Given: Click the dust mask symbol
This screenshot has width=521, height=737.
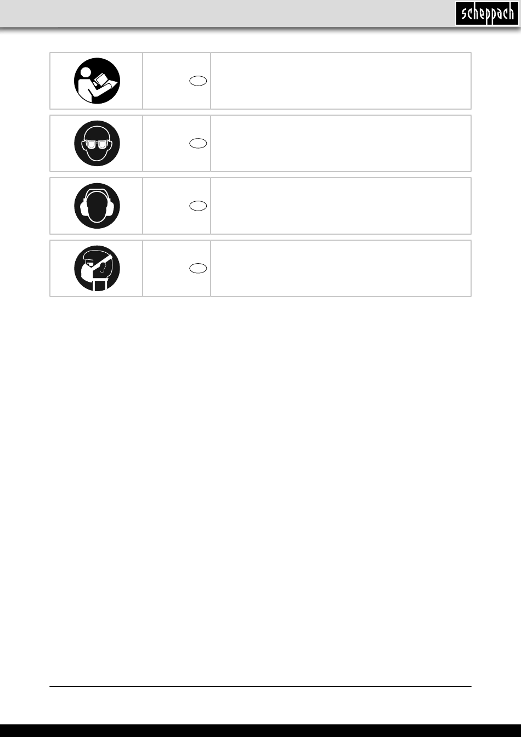Looking at the screenshot, I should (x=97, y=268).
